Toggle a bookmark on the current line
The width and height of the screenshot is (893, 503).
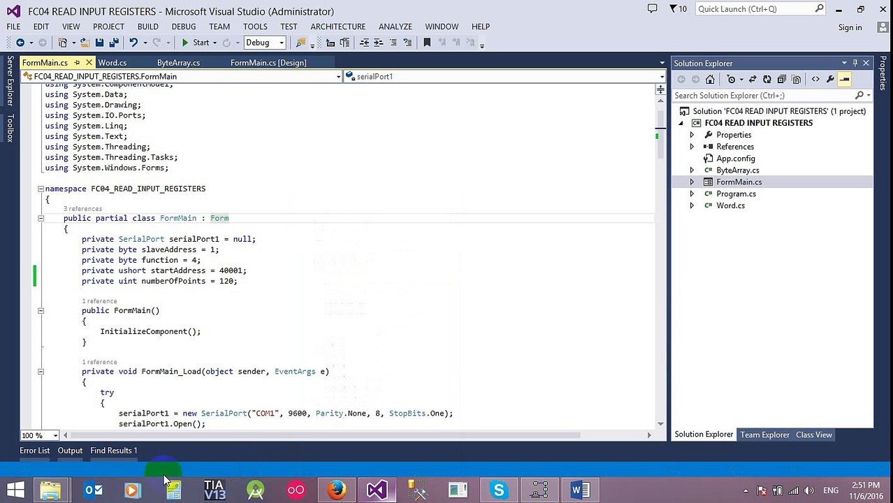tap(427, 43)
